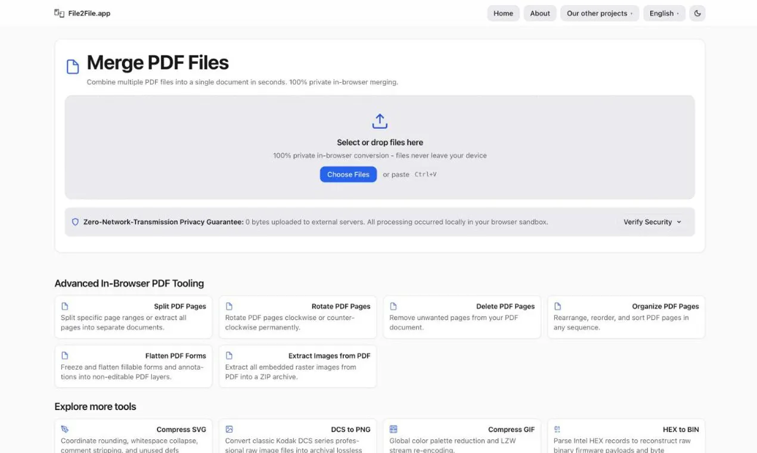Click 'Zero-Network-Transmission Privacy Guarantee:' text
This screenshot has width=757, height=453.
coord(163,222)
